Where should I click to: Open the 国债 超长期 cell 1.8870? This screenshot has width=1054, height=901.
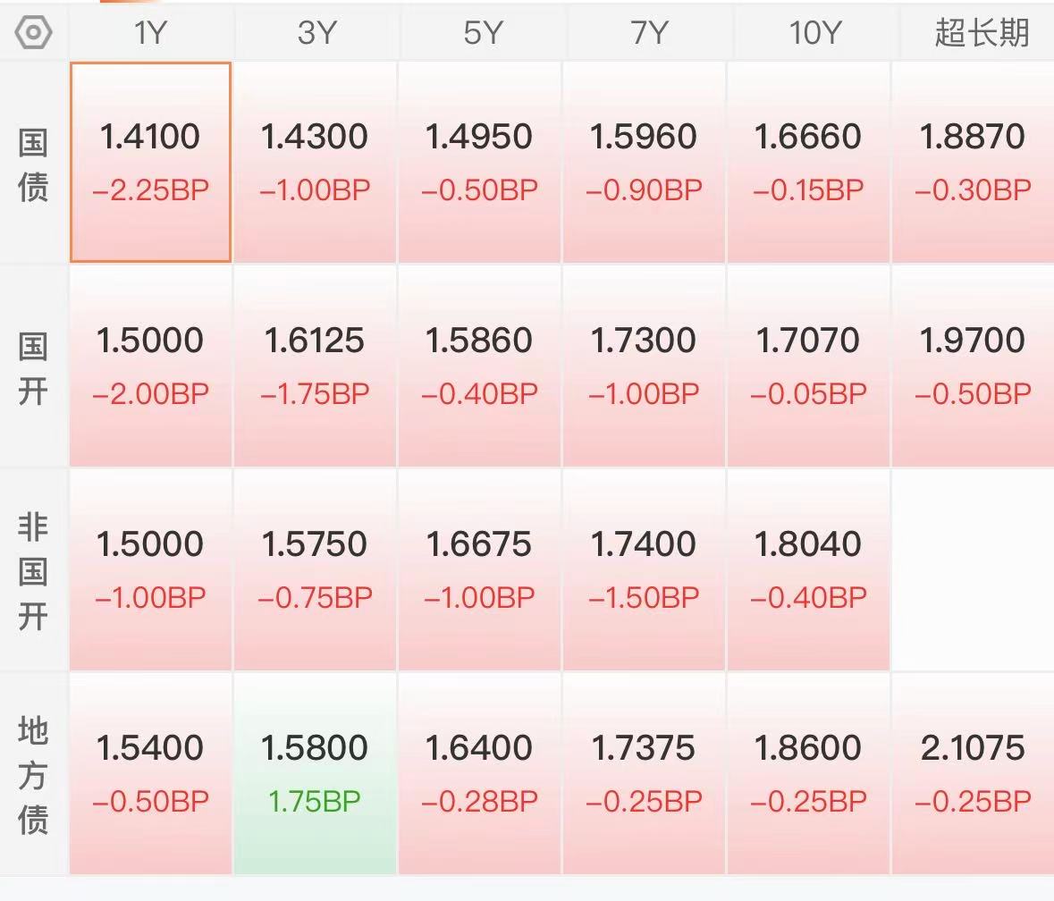pyautogui.click(x=974, y=162)
